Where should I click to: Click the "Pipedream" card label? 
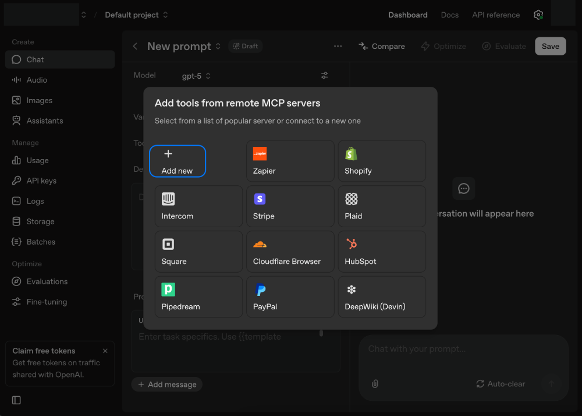181,307
